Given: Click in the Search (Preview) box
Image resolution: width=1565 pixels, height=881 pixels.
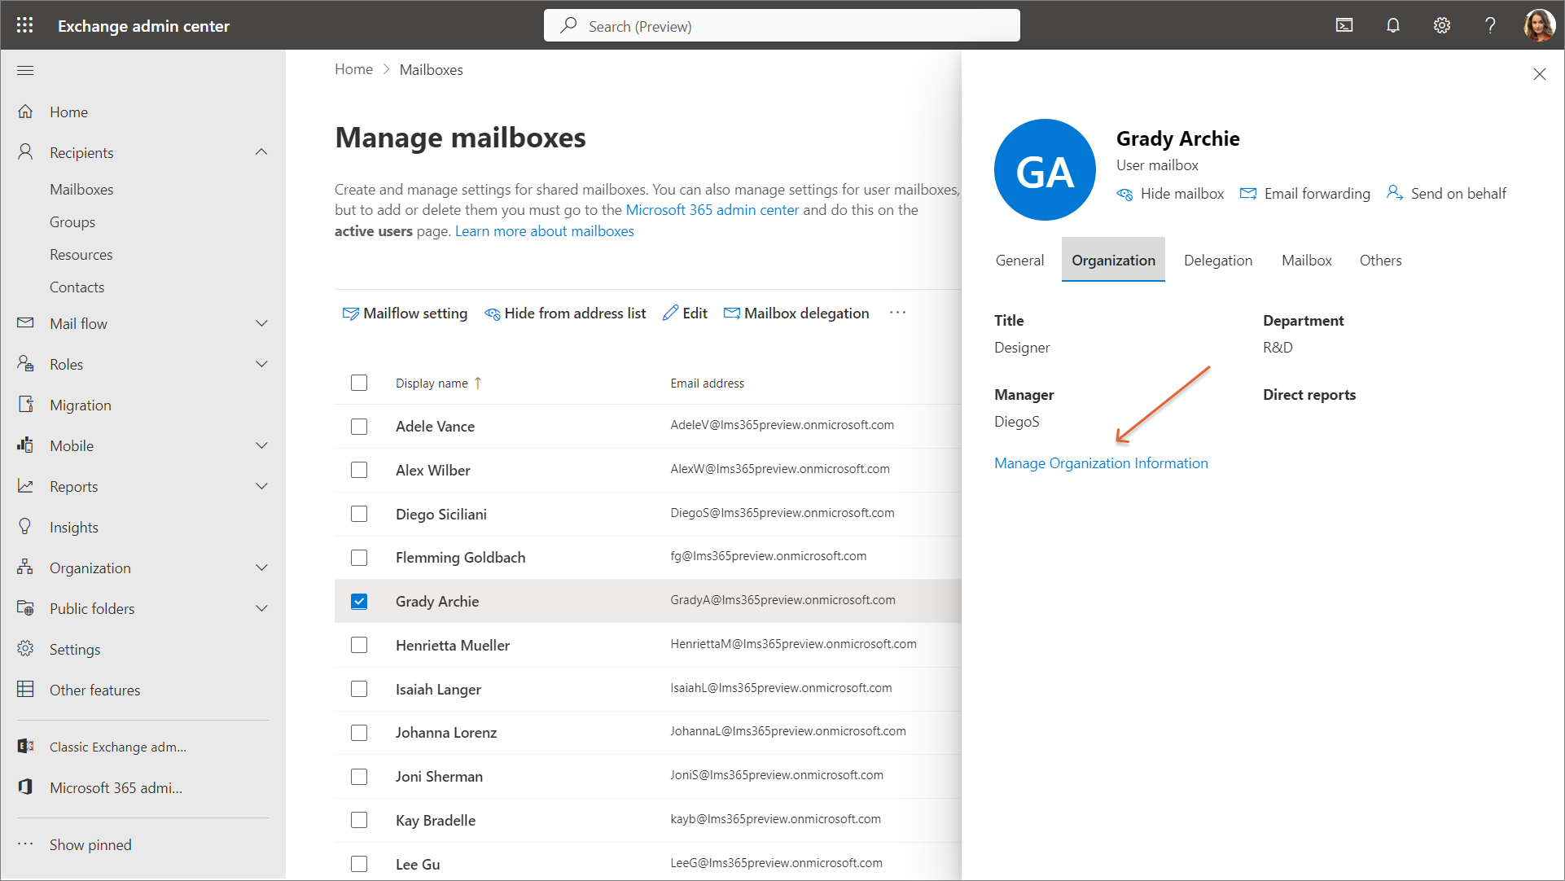Looking at the screenshot, I should point(782,26).
